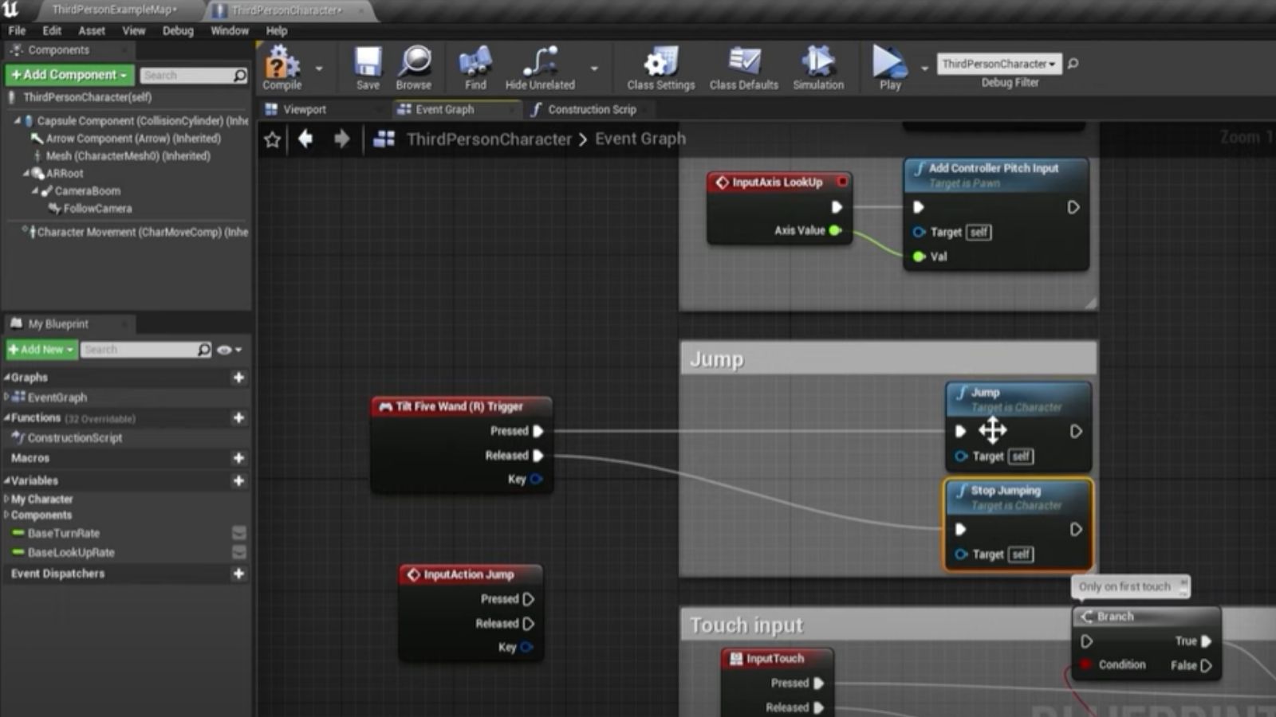Open the Play options dropdown arrow

(925, 68)
